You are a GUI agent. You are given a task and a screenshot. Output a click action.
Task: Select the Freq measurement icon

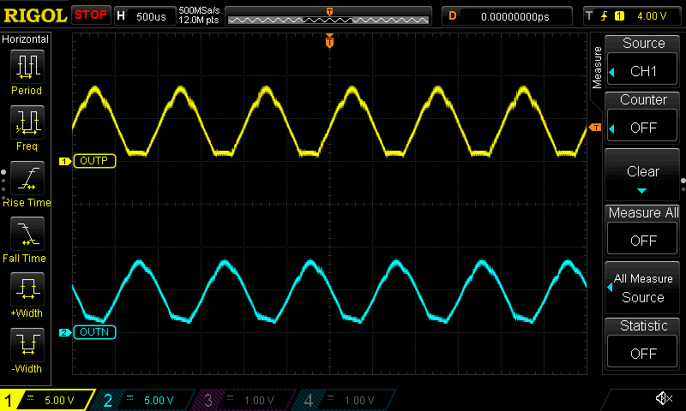[26, 123]
